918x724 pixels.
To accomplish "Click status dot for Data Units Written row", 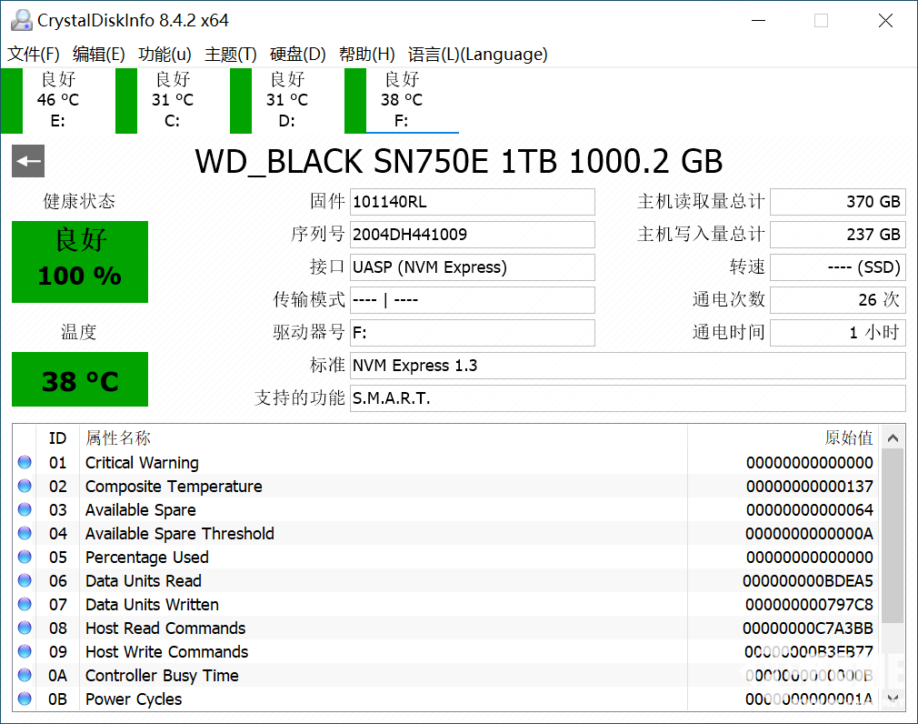I will click(25, 604).
